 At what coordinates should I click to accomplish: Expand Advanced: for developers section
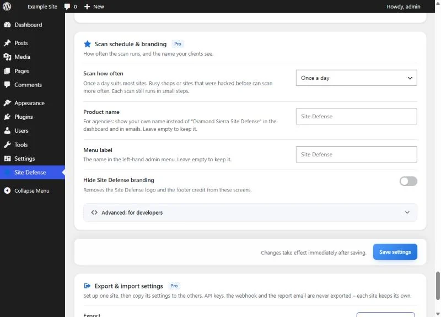click(250, 212)
